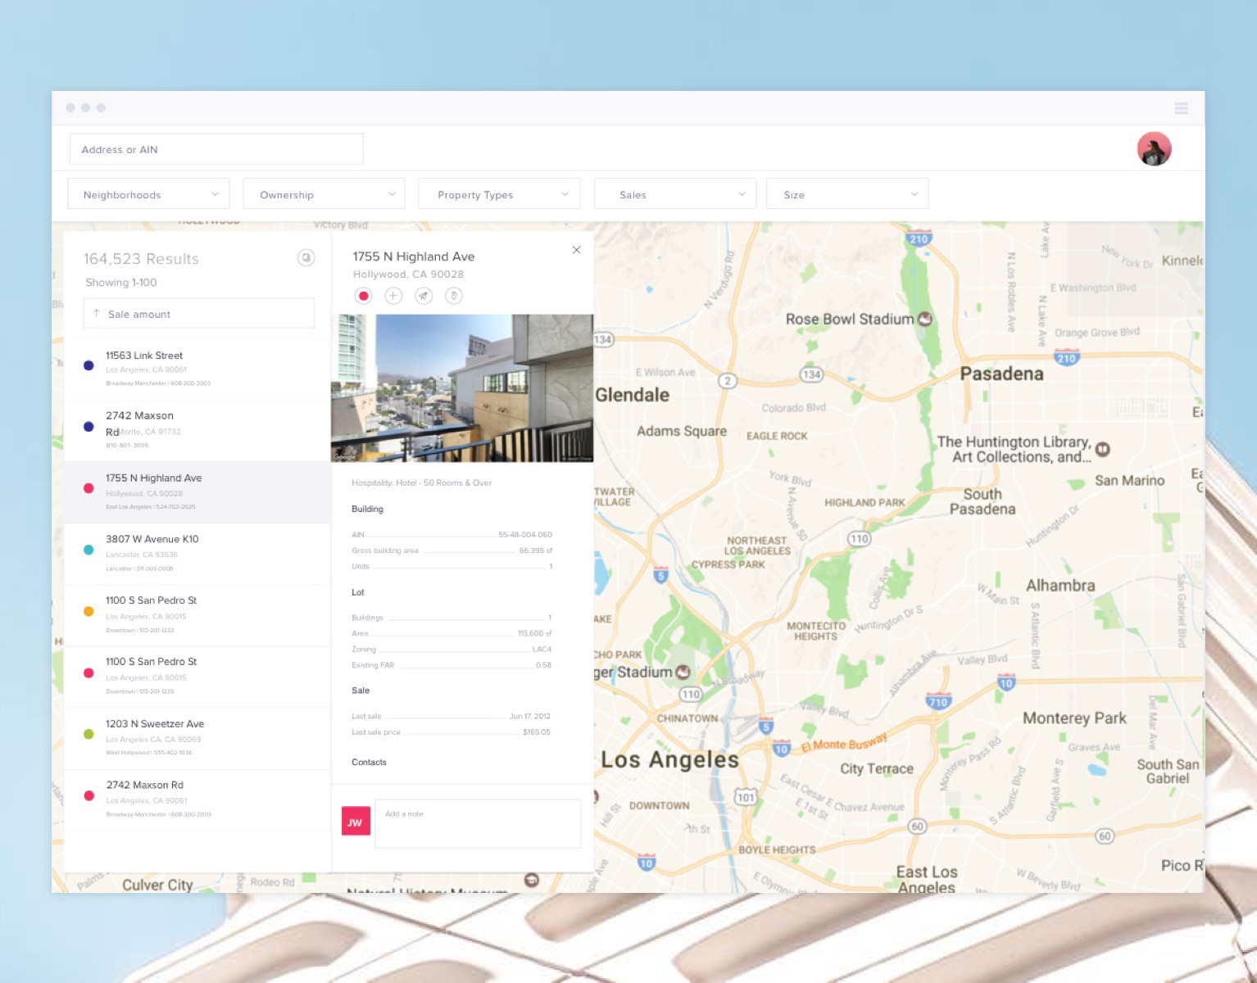Expand the Ownership filter dropdown
The image size is (1257, 983).
[324, 194]
